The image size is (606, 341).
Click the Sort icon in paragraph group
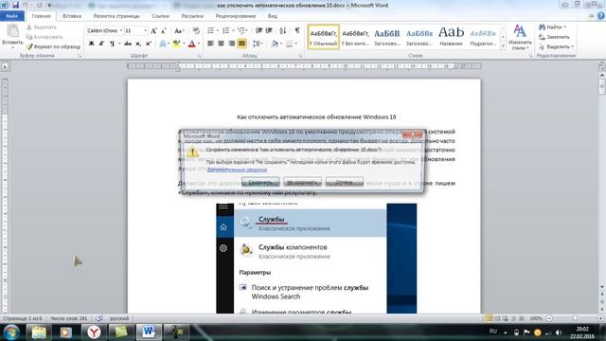tap(283, 30)
